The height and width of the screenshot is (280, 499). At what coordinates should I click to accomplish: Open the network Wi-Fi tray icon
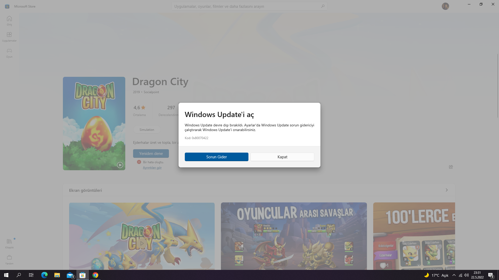pos(461,275)
